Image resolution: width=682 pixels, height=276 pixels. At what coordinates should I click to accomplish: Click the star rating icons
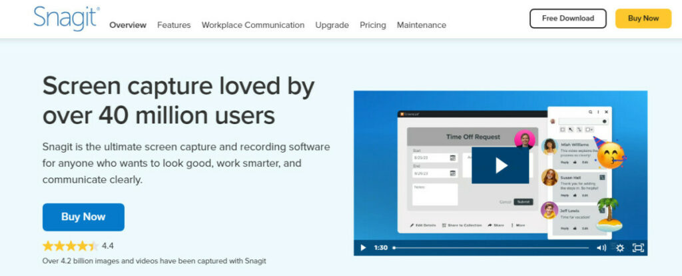click(x=71, y=246)
